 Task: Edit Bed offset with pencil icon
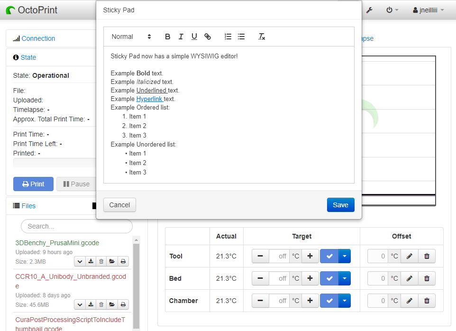(410, 278)
